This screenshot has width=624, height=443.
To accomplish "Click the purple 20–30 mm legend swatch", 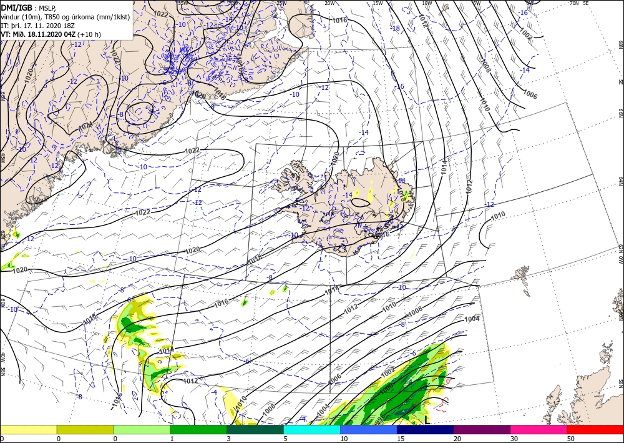I will point(482,429).
